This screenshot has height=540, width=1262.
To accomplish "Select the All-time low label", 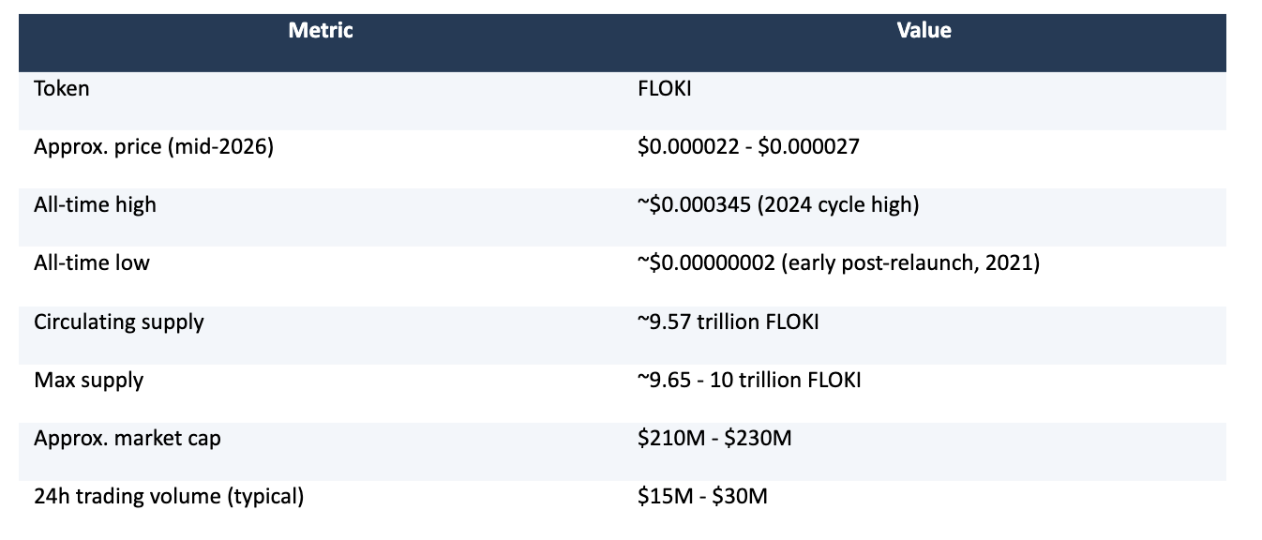I will [92, 263].
